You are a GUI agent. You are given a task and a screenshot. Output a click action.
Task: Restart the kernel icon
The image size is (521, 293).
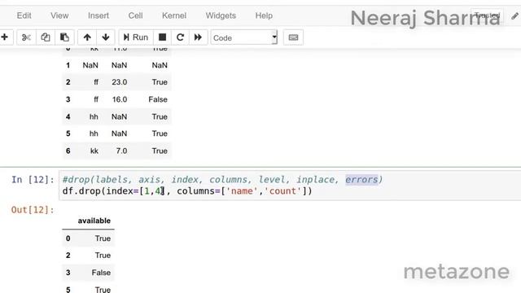pyautogui.click(x=180, y=37)
